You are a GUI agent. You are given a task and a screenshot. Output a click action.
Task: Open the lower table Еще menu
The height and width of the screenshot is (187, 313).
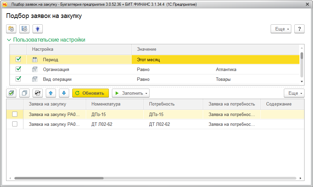294,93
